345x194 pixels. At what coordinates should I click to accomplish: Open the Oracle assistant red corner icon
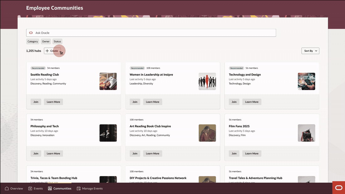coord(339,188)
